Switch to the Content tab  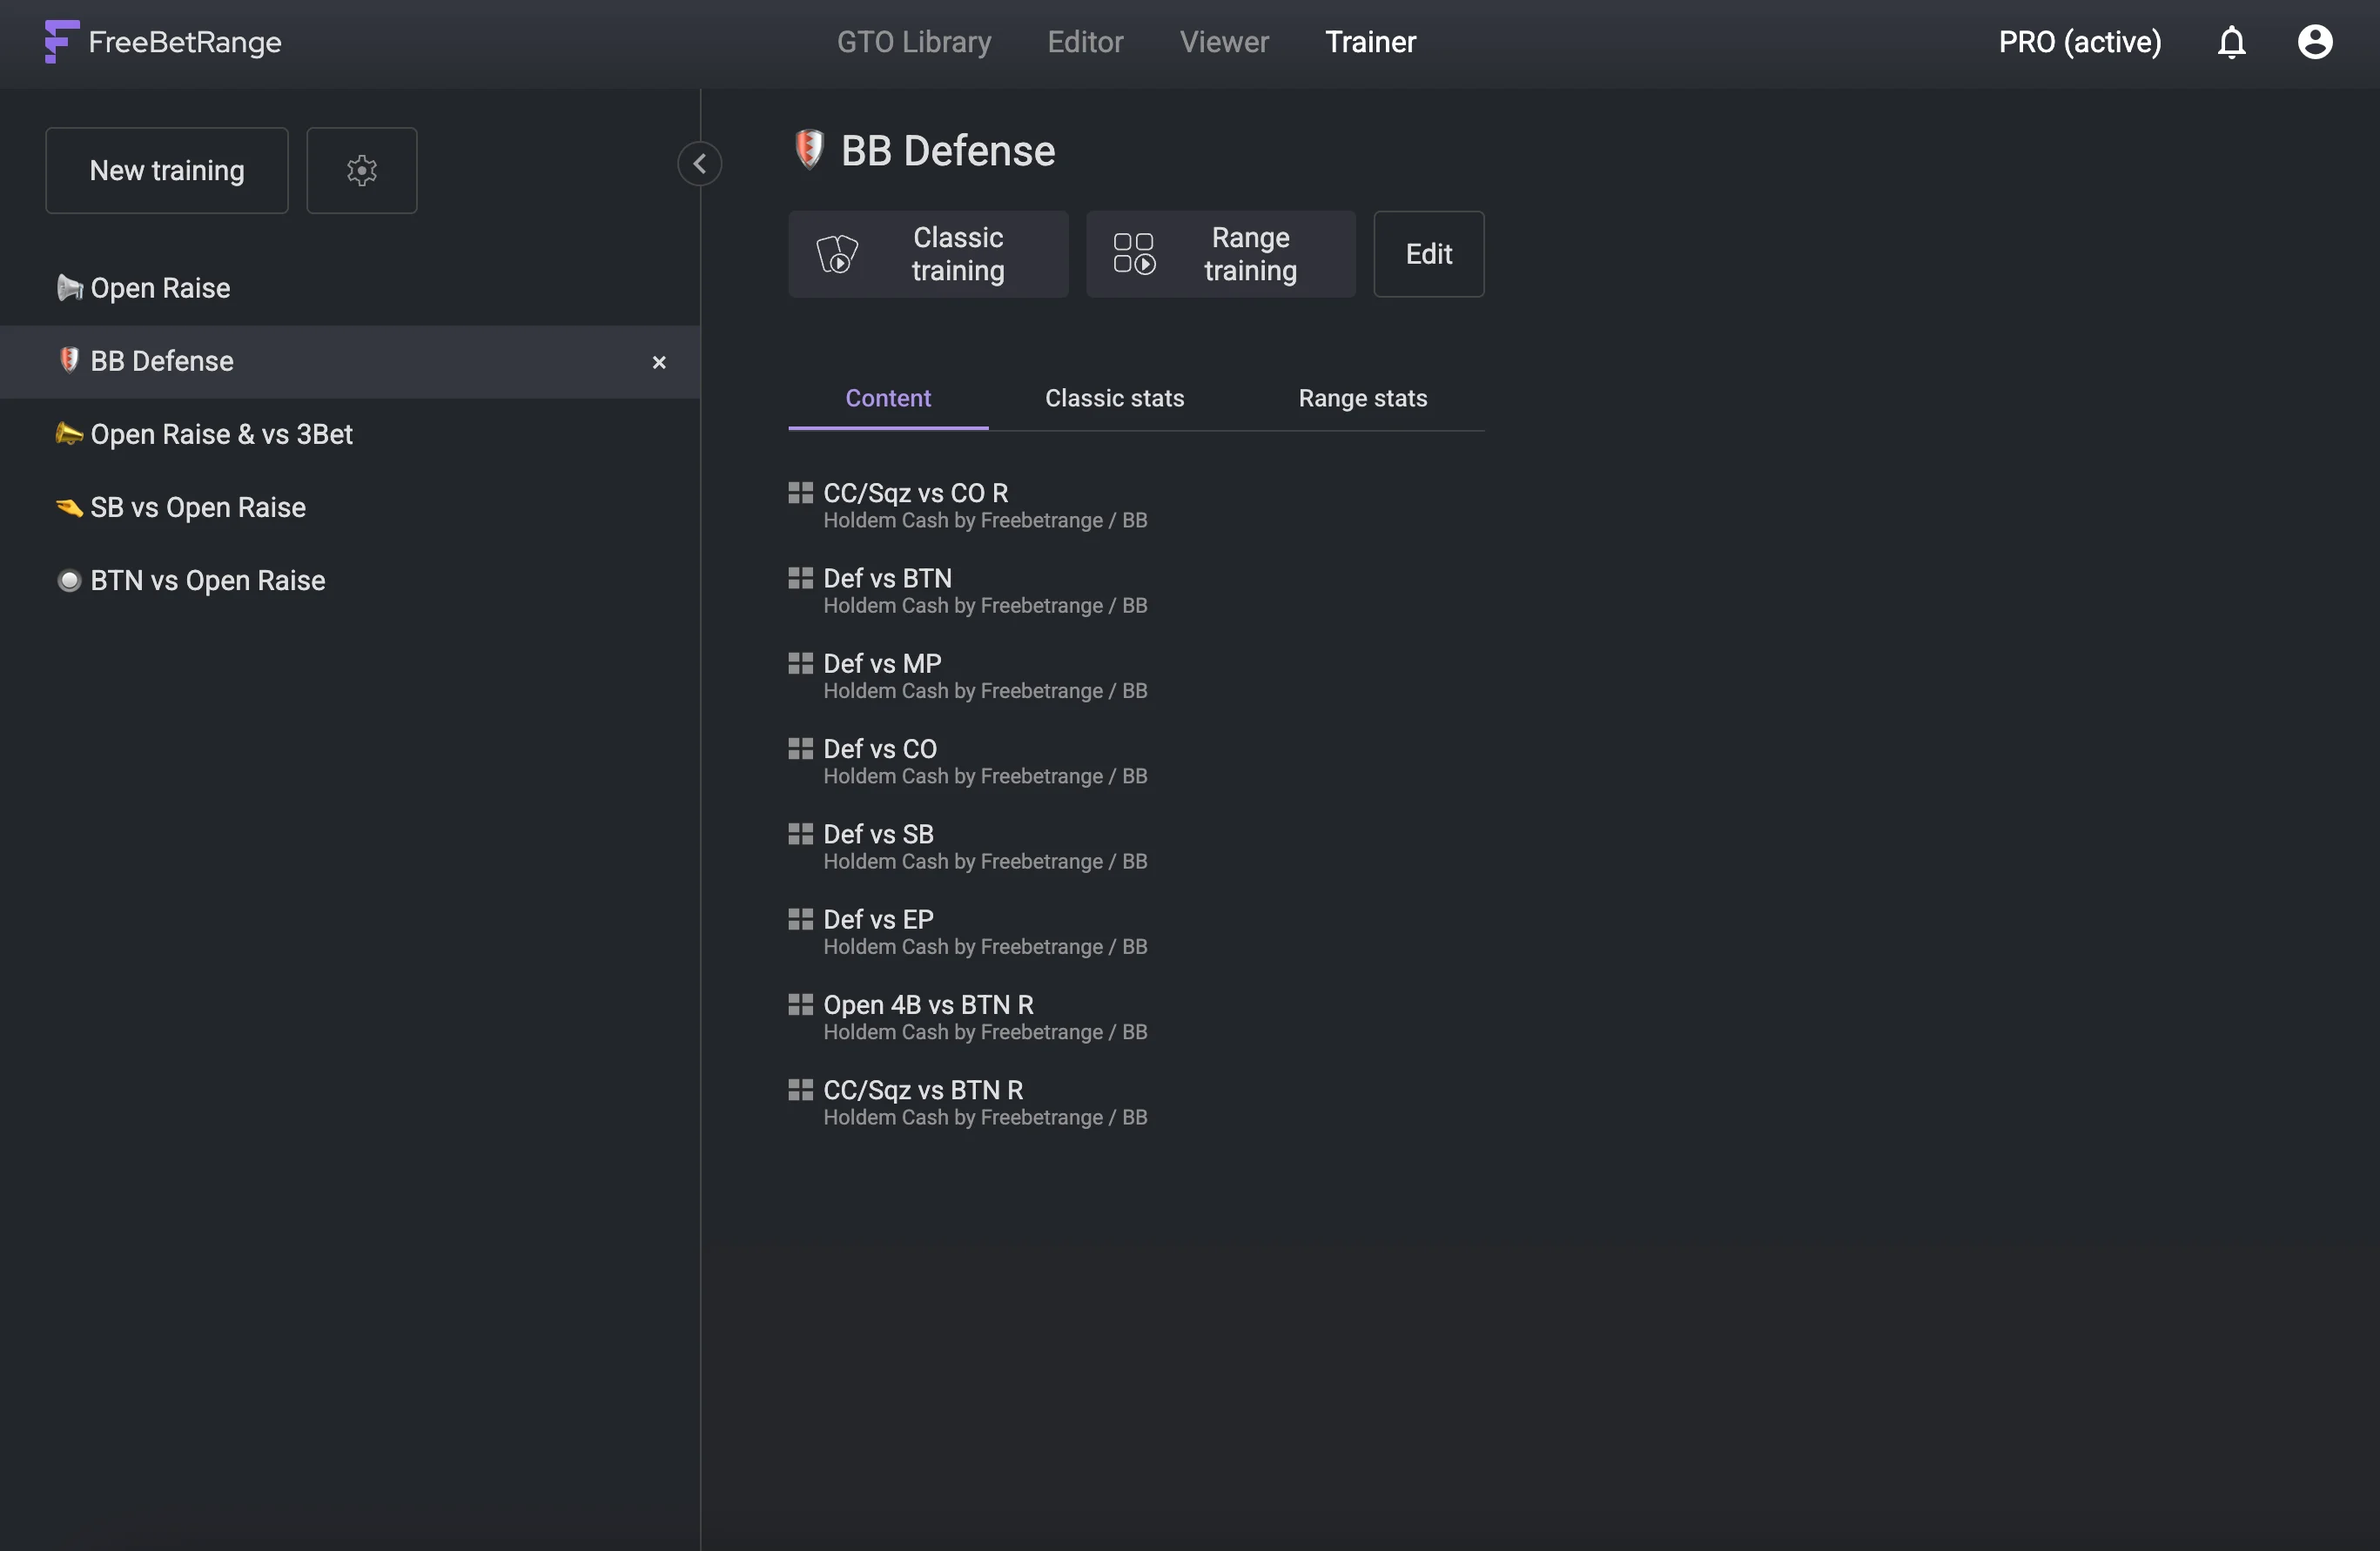(x=888, y=398)
